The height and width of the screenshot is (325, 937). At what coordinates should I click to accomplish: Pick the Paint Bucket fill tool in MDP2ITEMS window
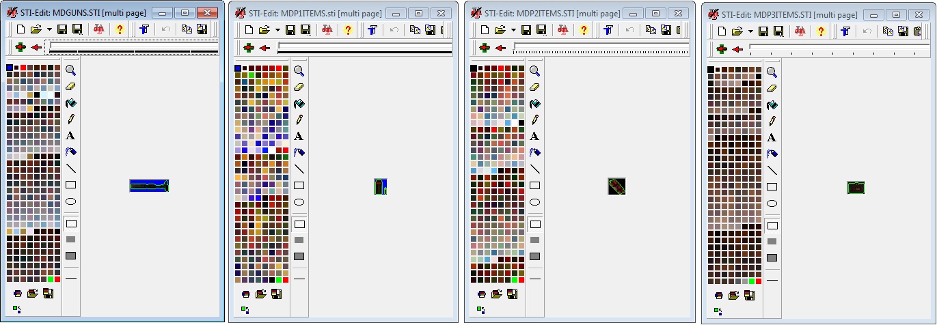(x=534, y=104)
